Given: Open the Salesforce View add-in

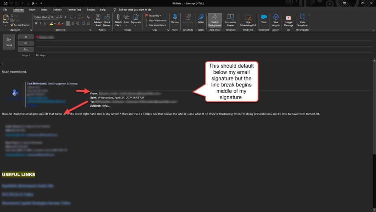Looking at the screenshot, I should point(264,19).
